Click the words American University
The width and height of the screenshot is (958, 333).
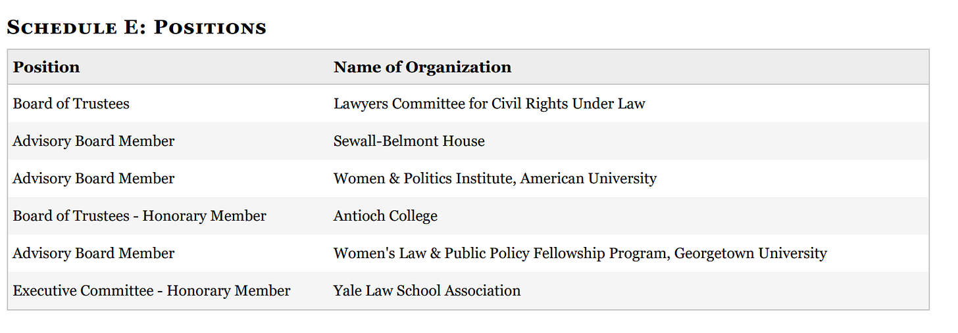pos(588,179)
